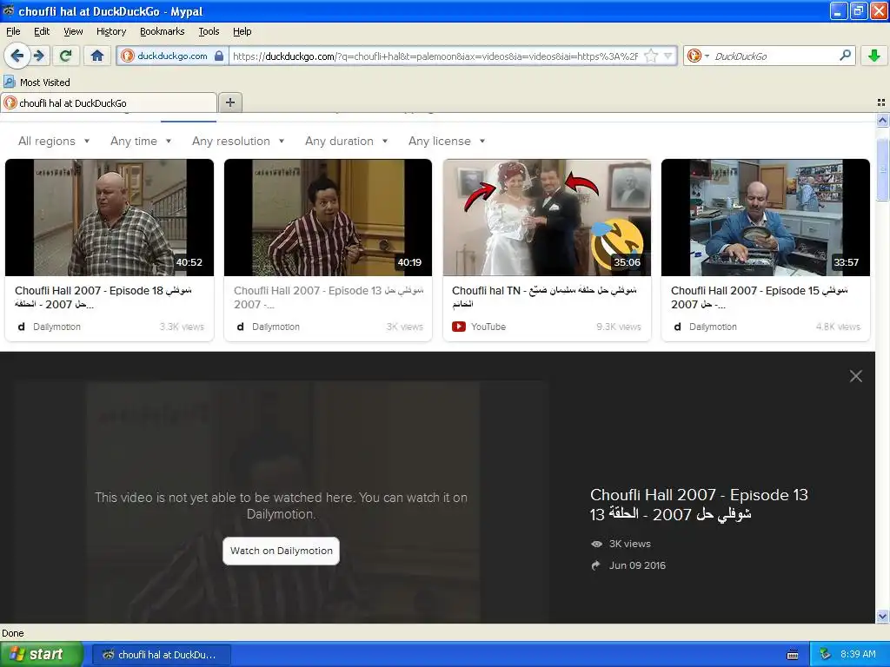Click the address bar URL field

tap(435, 56)
